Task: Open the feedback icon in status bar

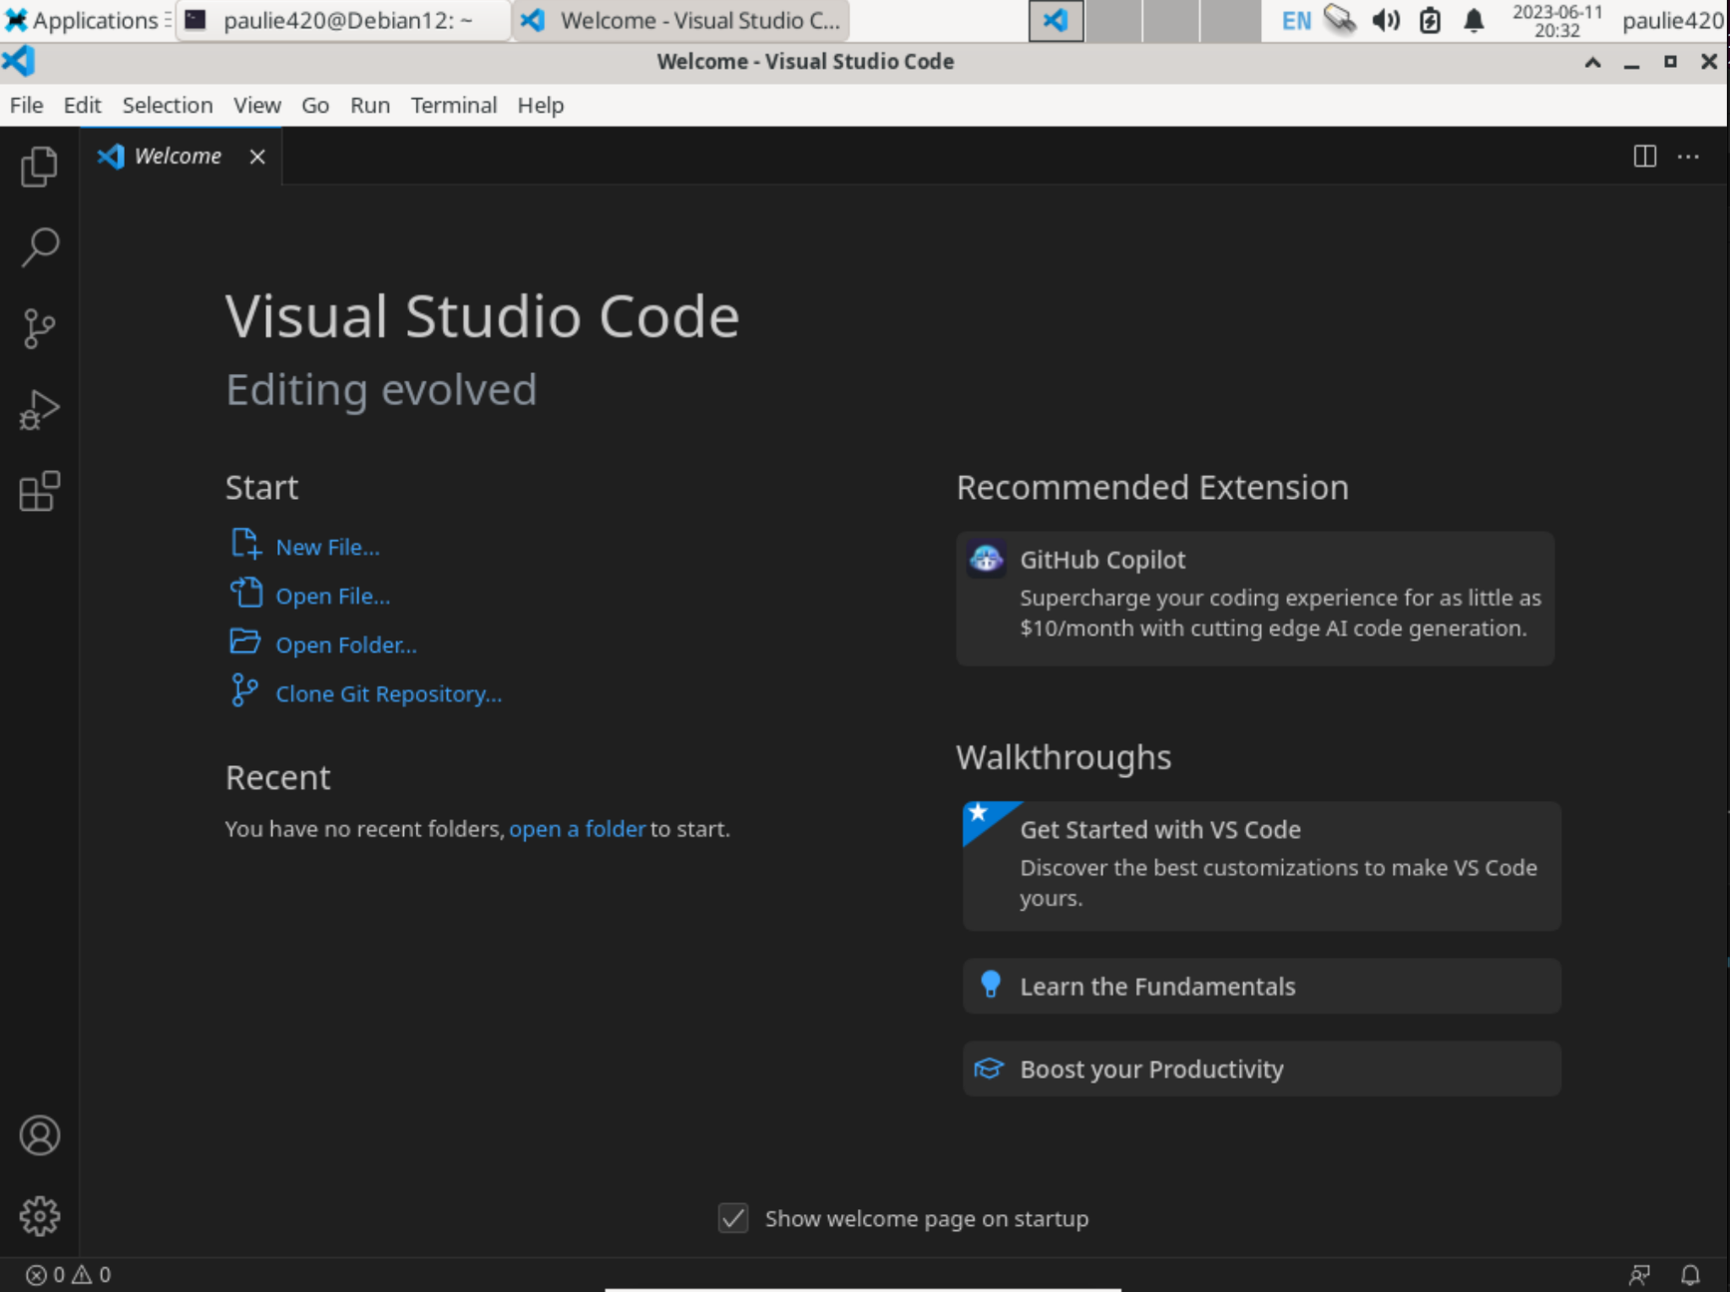Action: coord(1639,1274)
